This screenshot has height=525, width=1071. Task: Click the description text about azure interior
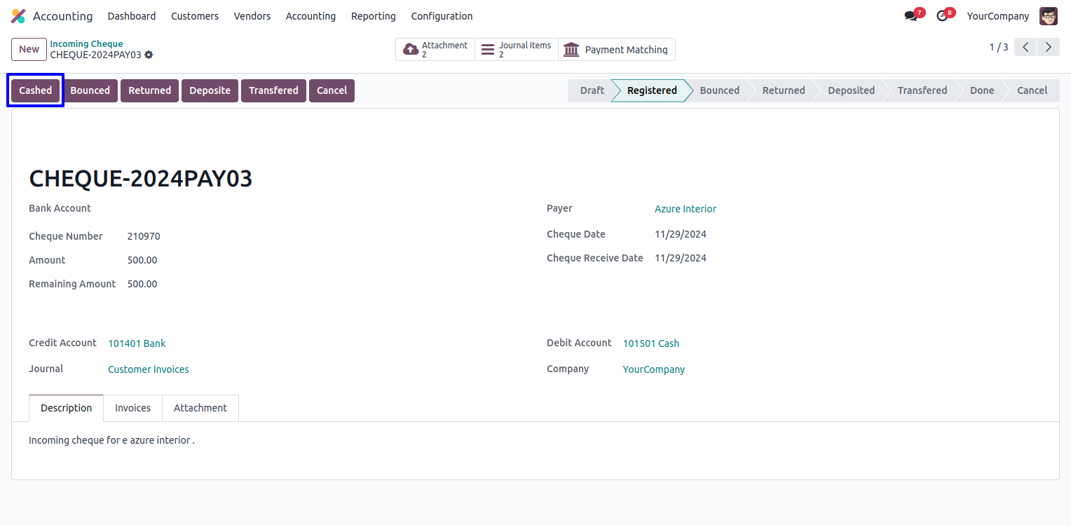point(111,440)
